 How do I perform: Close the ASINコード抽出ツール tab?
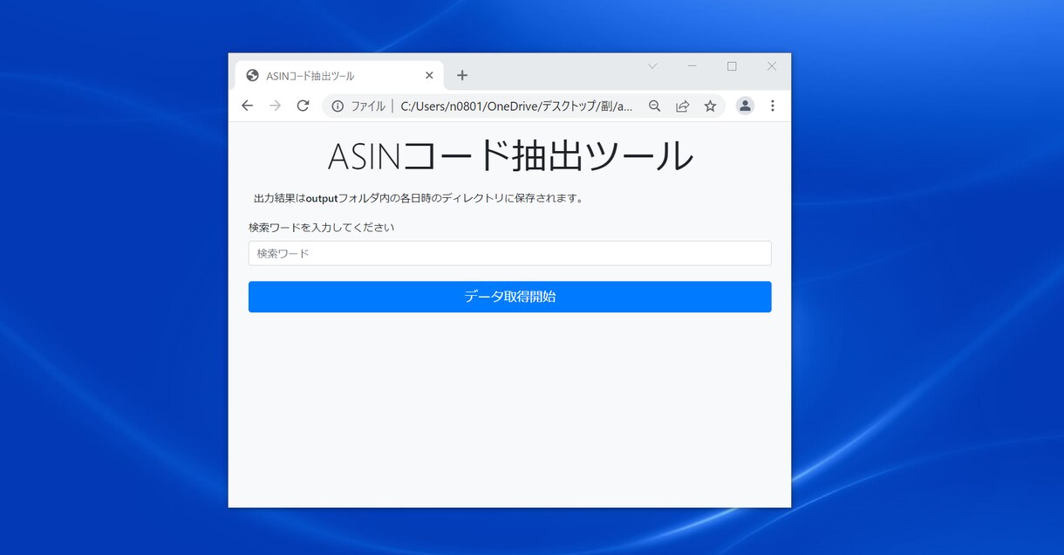click(429, 76)
